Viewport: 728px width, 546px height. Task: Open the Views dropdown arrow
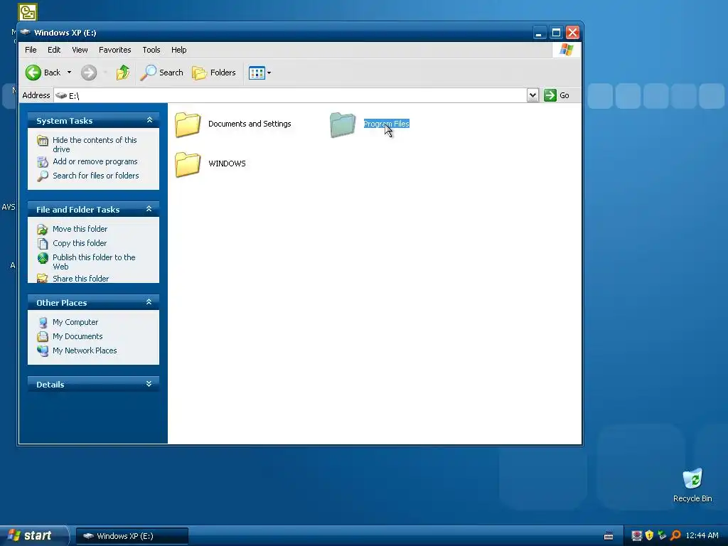(269, 73)
